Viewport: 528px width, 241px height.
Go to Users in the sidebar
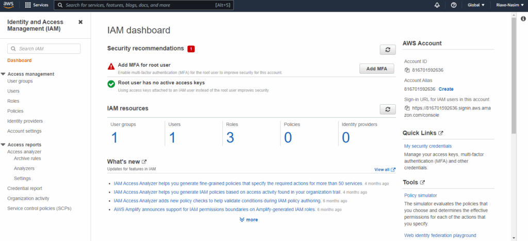tap(13, 91)
